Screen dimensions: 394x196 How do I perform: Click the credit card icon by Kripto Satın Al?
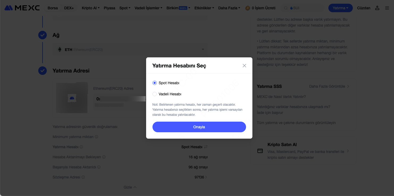[x=260, y=151]
